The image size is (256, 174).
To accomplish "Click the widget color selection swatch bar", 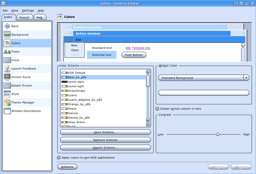I will (204, 93).
